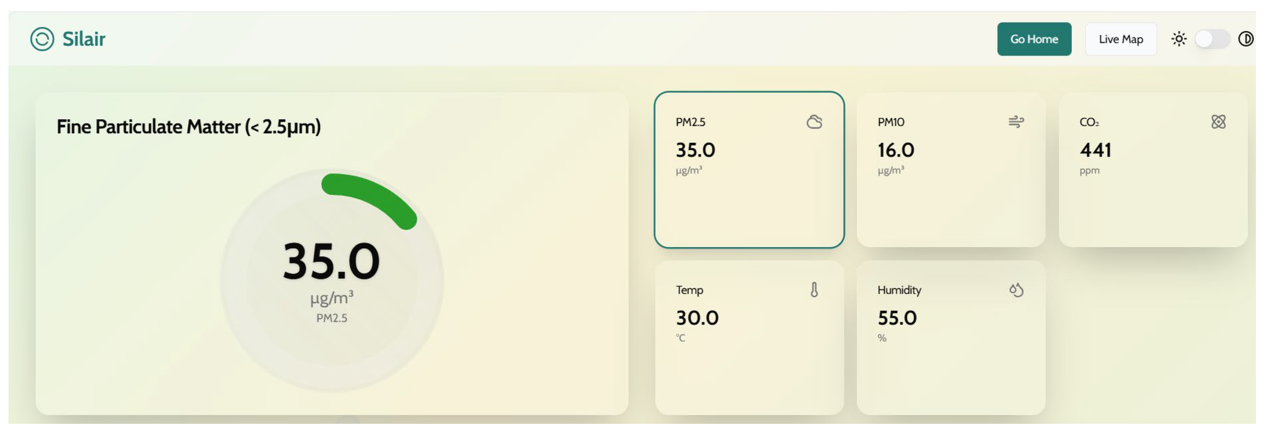
Task: Click the Fine Particulate Matter heading
Action: 188,127
